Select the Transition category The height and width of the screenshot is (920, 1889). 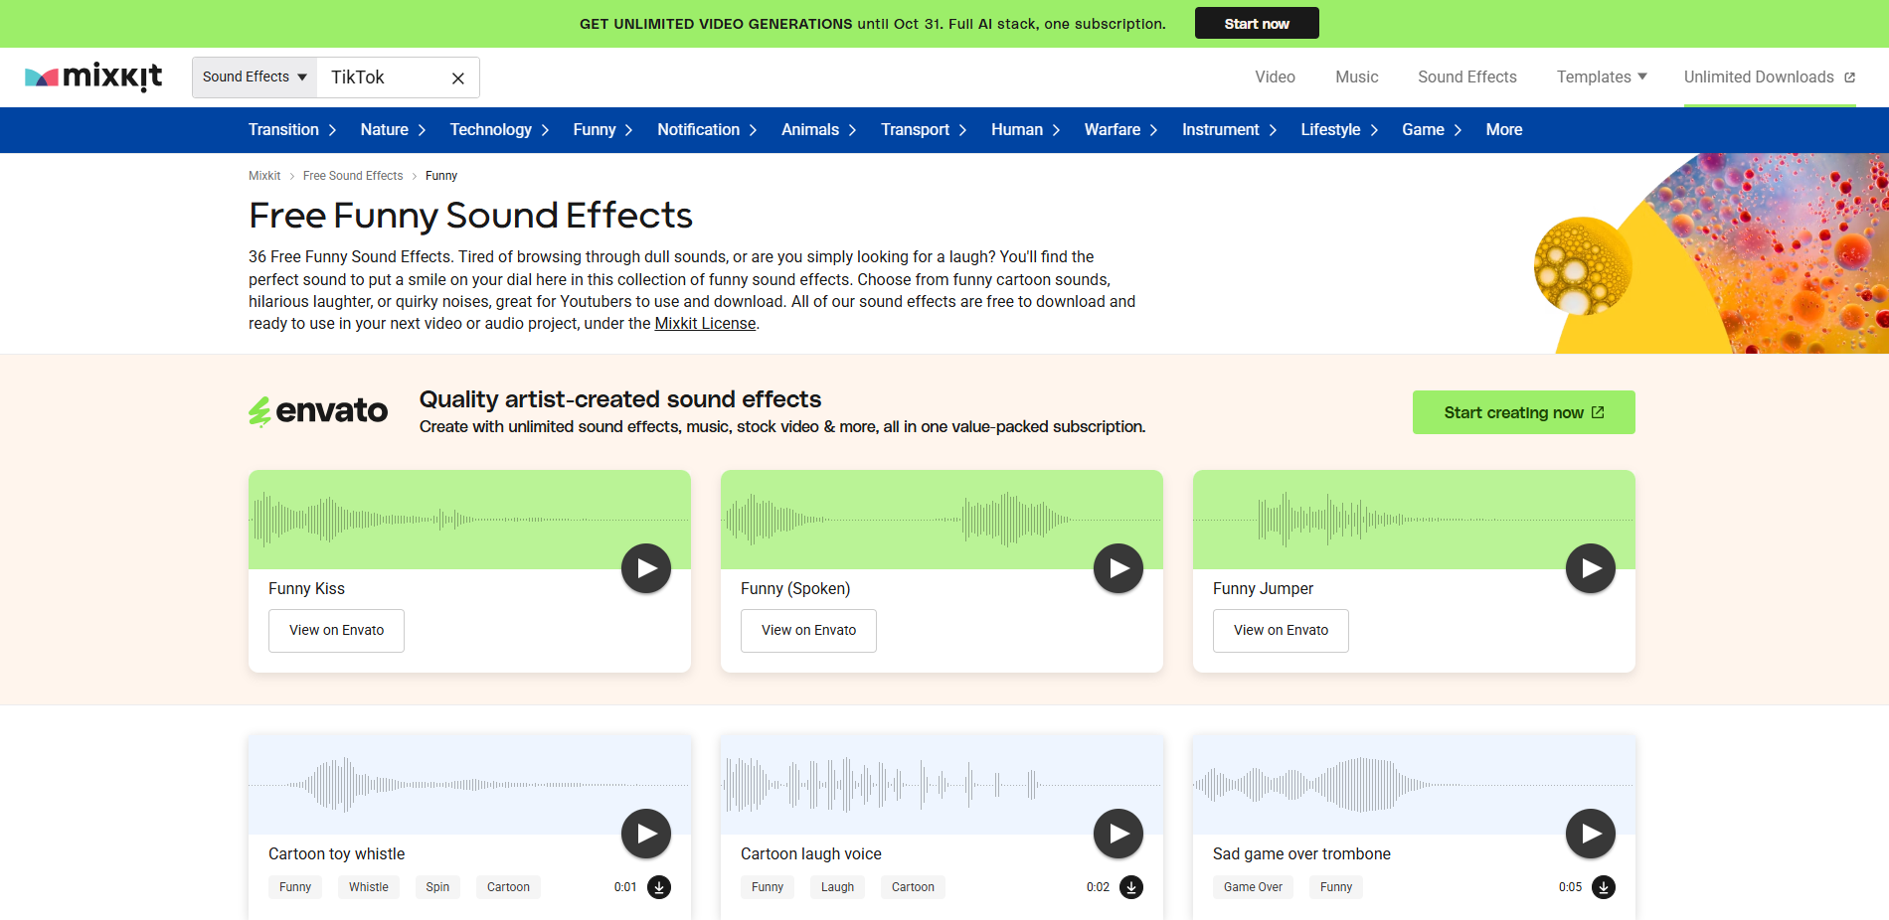click(x=283, y=129)
